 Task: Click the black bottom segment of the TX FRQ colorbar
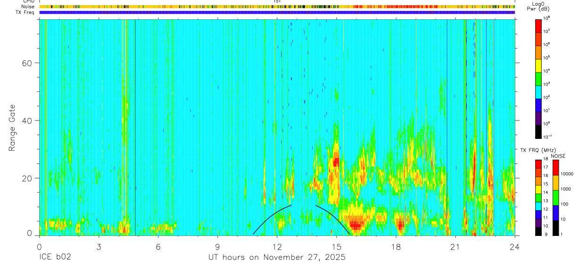click(x=538, y=231)
